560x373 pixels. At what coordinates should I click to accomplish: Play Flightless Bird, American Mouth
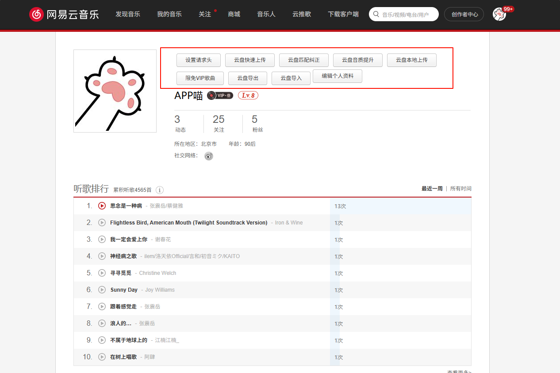coord(102,222)
